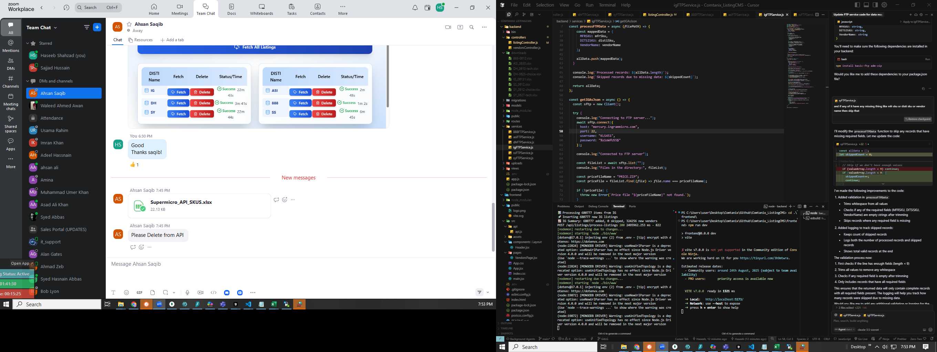Open text formatting in Zoom composer
The image size is (937, 352).
click(113, 293)
